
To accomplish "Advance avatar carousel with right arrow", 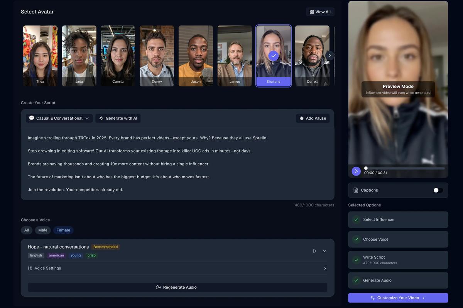I will click(x=330, y=56).
